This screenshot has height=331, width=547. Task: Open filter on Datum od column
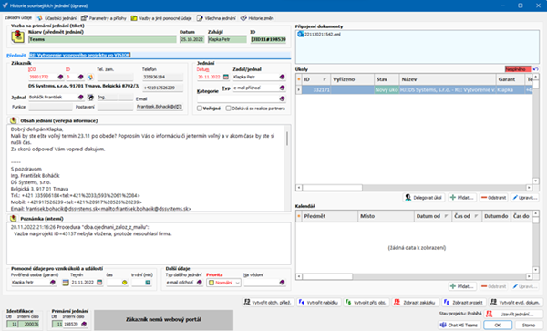tap(446, 216)
